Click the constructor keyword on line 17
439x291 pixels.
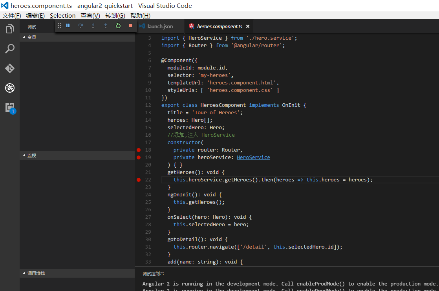pyautogui.click(x=184, y=143)
